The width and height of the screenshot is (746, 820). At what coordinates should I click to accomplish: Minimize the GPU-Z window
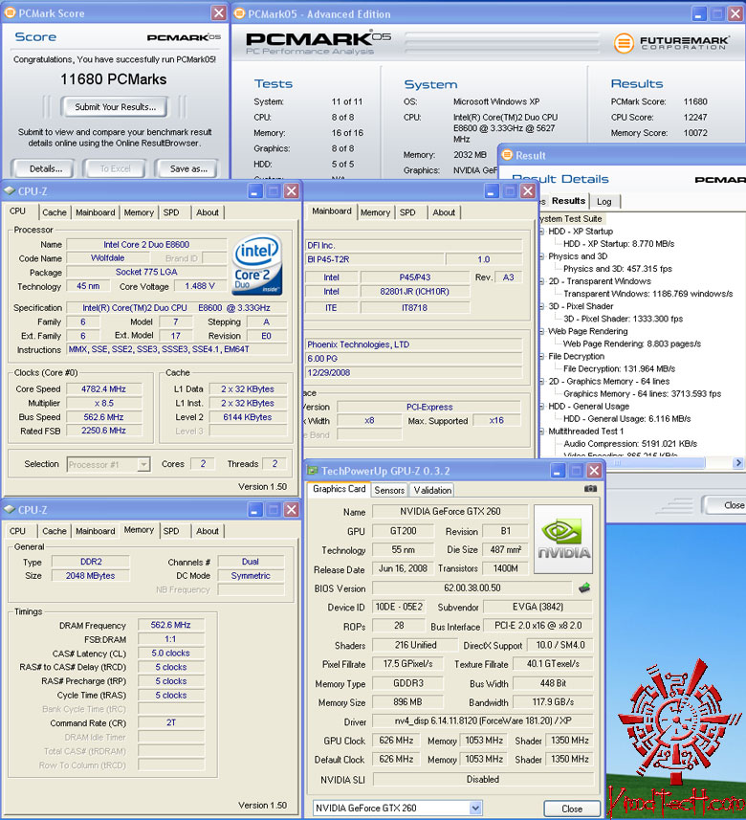pyautogui.click(x=558, y=471)
